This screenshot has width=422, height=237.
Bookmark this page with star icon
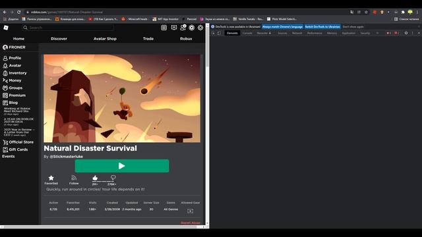pyautogui.click(x=366, y=12)
